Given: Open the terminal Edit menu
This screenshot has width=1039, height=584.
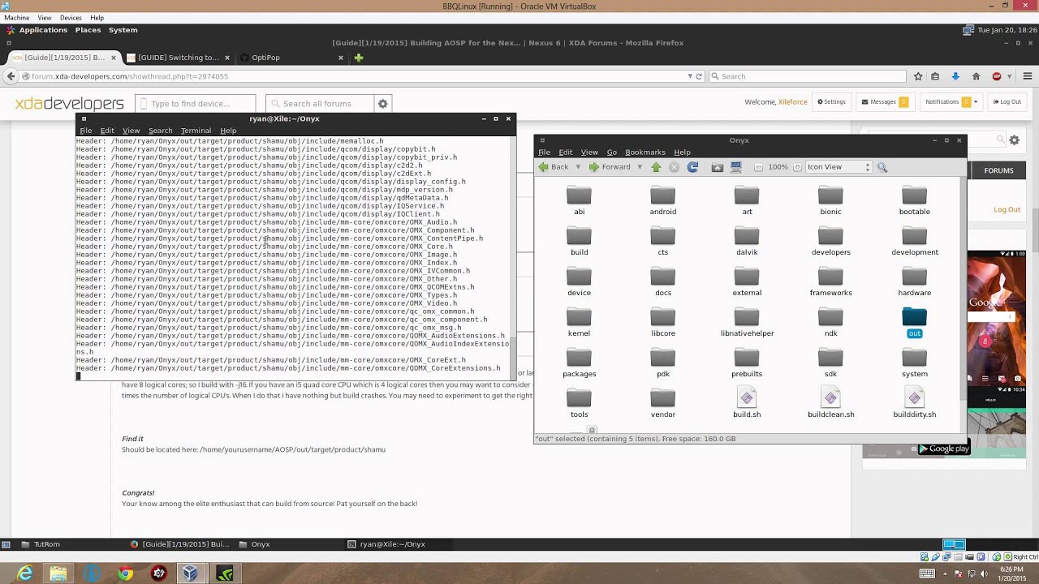Looking at the screenshot, I should (107, 131).
